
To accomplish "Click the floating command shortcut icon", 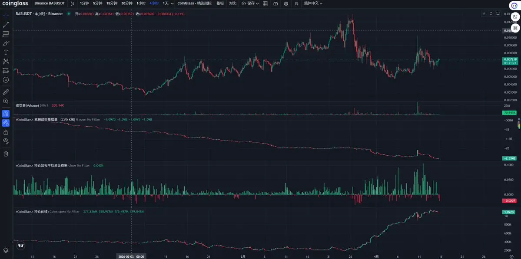I will pos(515,27).
